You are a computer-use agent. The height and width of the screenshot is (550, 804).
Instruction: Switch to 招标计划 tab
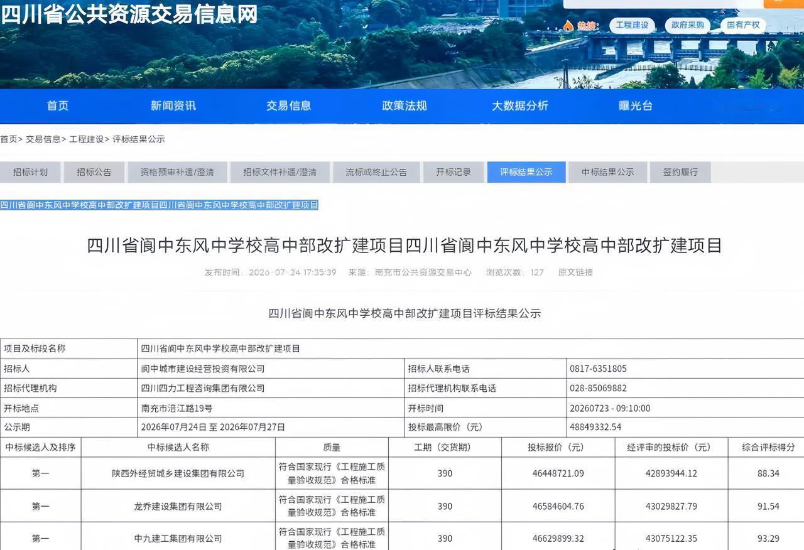click(x=30, y=172)
